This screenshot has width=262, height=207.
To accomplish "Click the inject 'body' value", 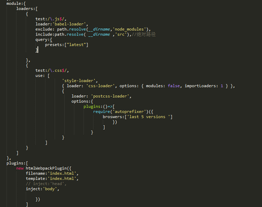I will [50, 189].
